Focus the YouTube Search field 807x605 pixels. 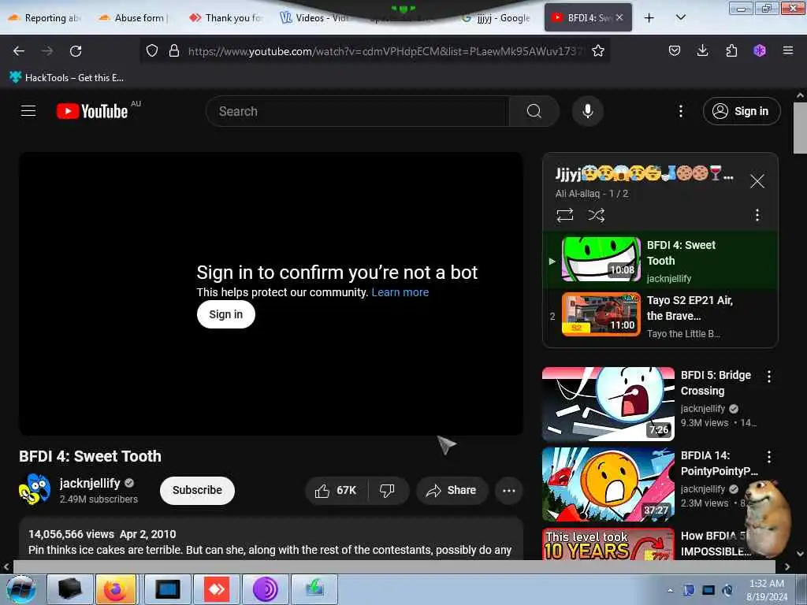[x=357, y=110]
